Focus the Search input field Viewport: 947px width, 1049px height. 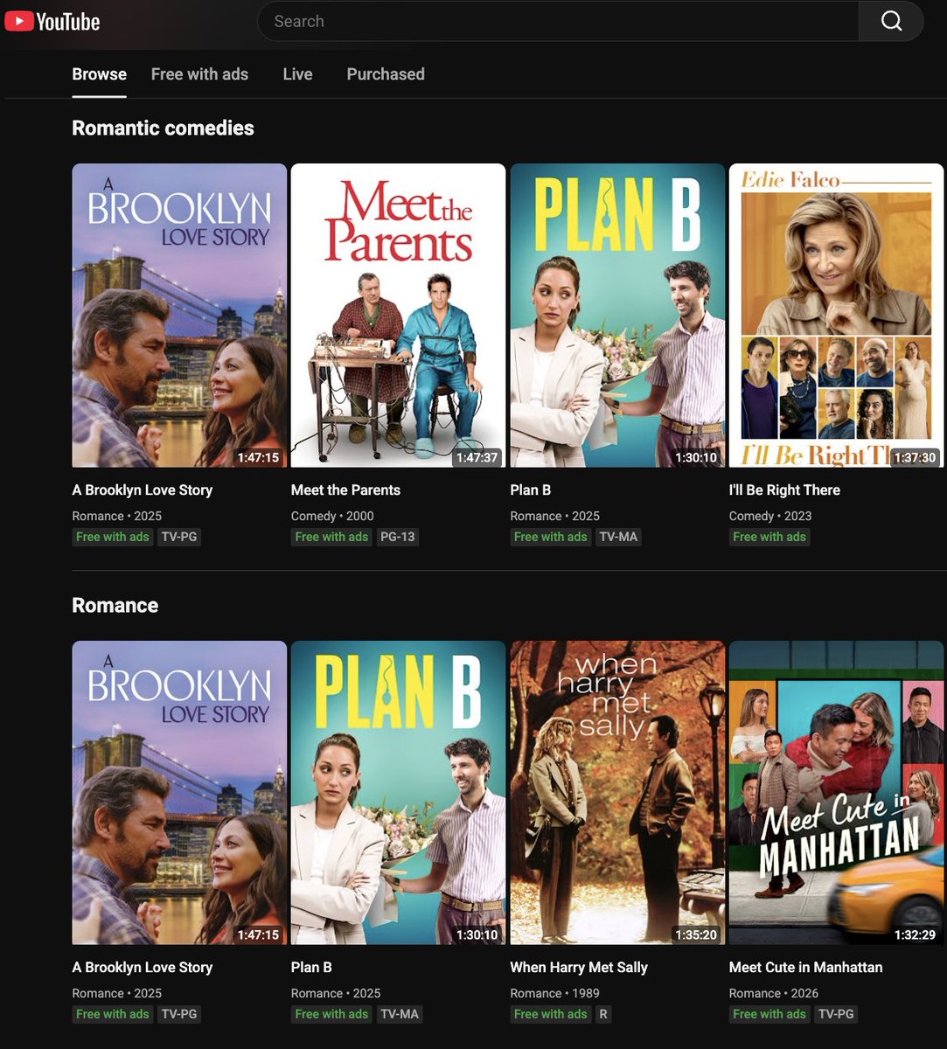pyautogui.click(x=558, y=21)
